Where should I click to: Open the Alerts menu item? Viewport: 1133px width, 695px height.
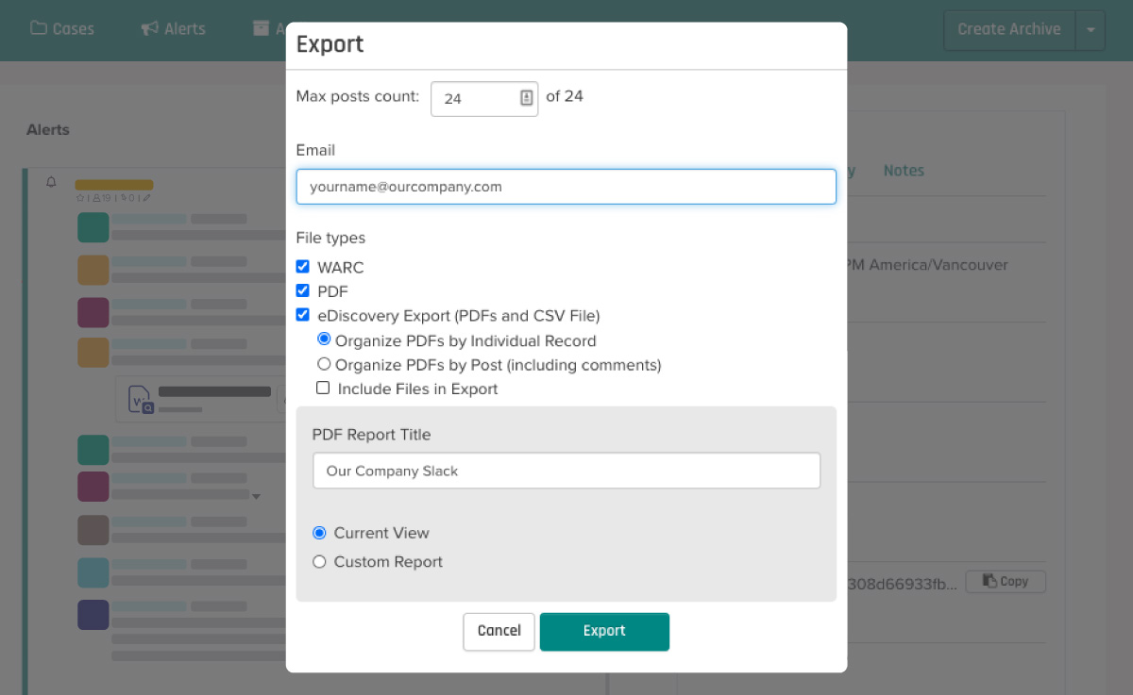(174, 28)
